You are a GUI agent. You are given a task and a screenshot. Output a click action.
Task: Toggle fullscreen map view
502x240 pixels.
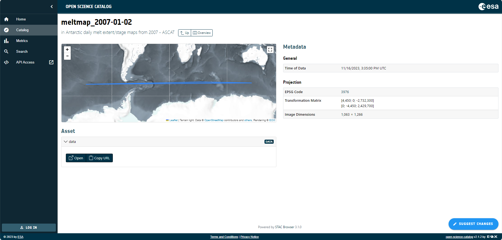click(x=270, y=50)
